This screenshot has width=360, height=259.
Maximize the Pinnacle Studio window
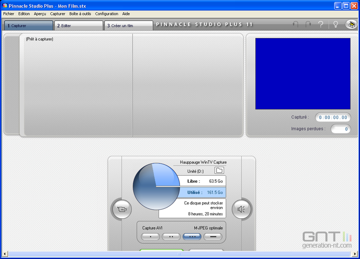pos(346,6)
